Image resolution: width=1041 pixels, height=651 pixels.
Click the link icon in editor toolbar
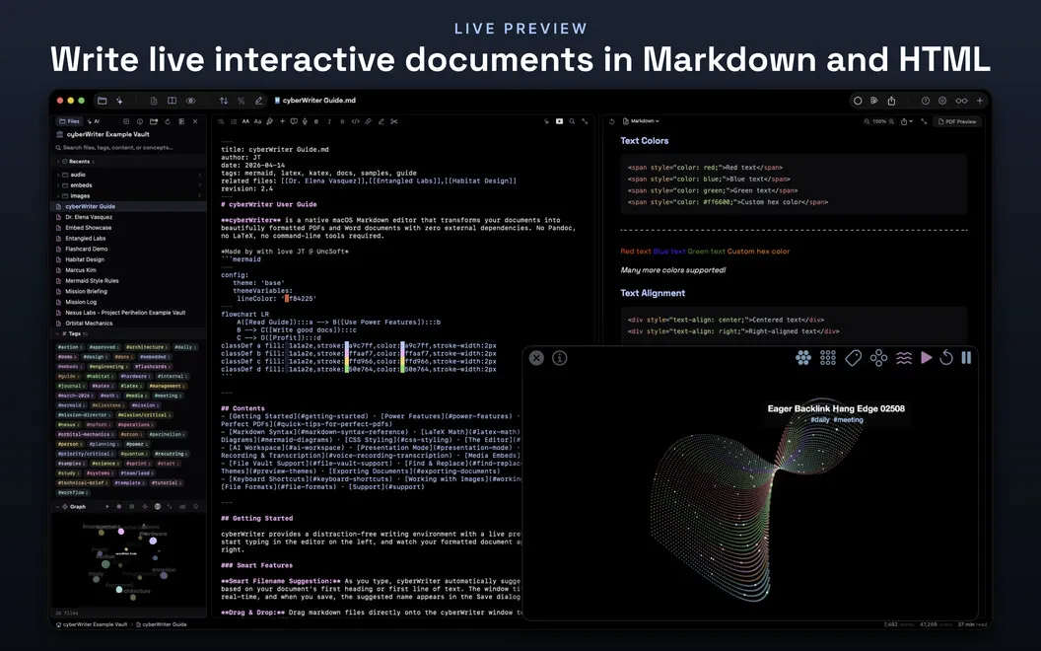tap(369, 121)
